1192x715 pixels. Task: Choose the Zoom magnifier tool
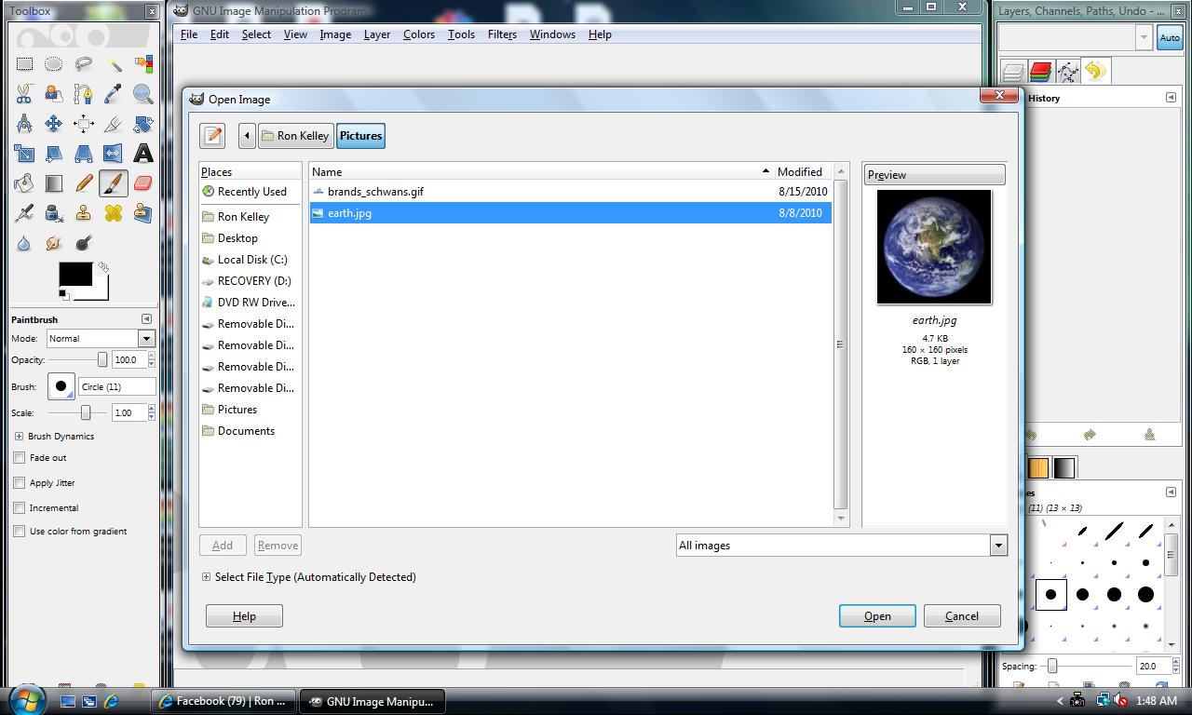click(142, 94)
